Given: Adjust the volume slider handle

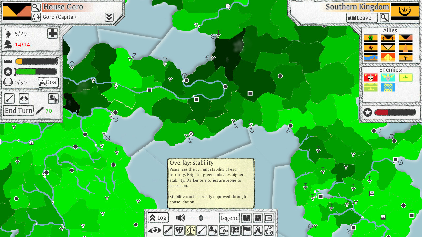Looking at the screenshot, I should [x=201, y=218].
